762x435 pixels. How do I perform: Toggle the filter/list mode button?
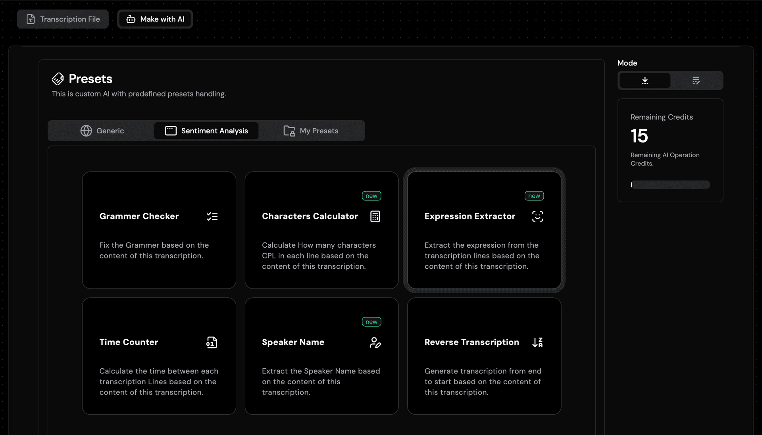point(696,80)
